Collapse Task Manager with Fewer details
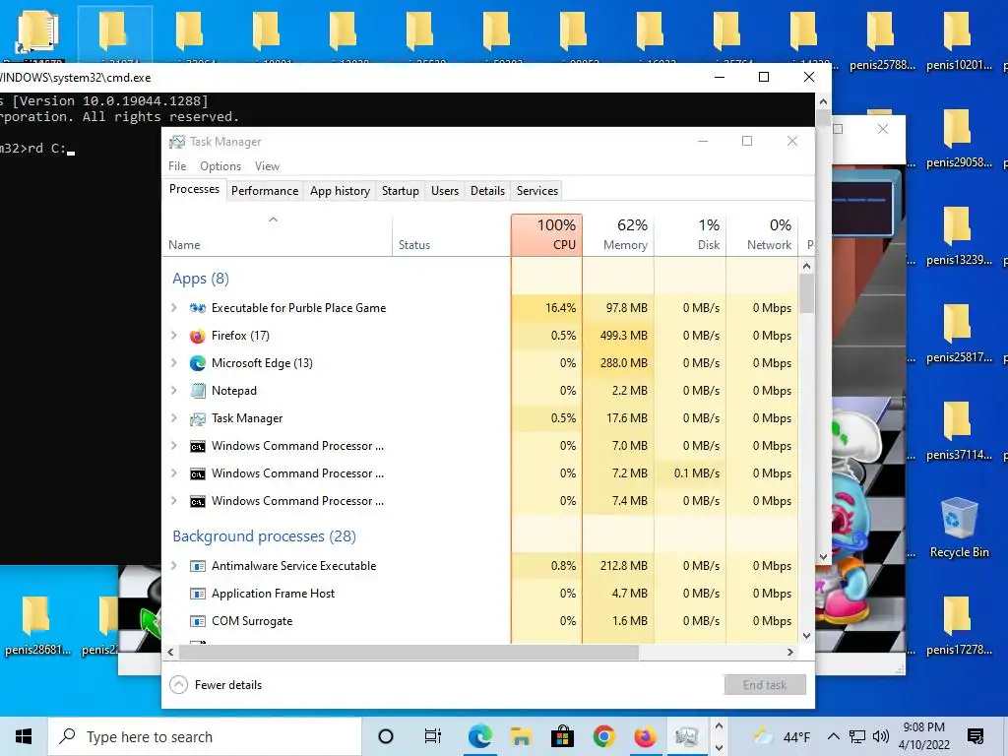Screen dimensions: 1008x756 coord(216,685)
